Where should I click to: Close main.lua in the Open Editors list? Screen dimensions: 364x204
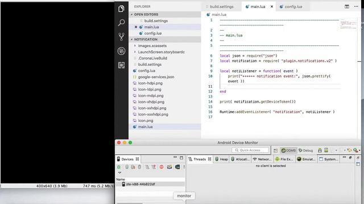(x=136, y=27)
